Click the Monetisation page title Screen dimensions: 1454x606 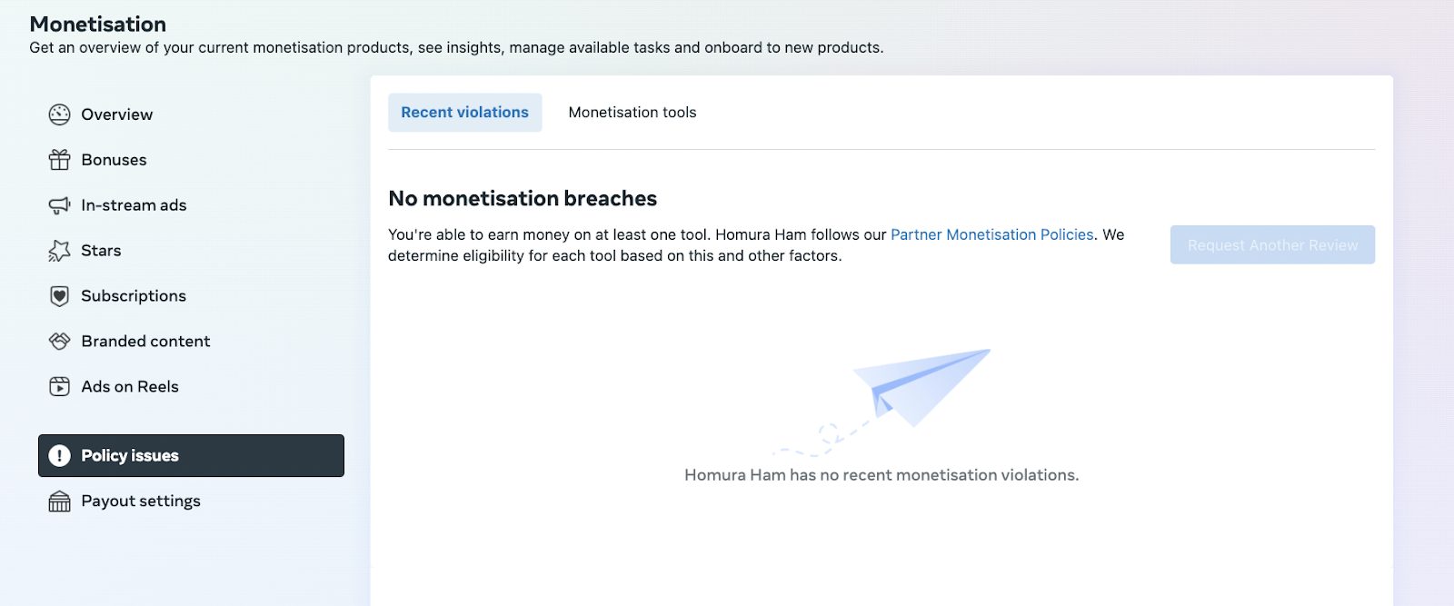(98, 24)
